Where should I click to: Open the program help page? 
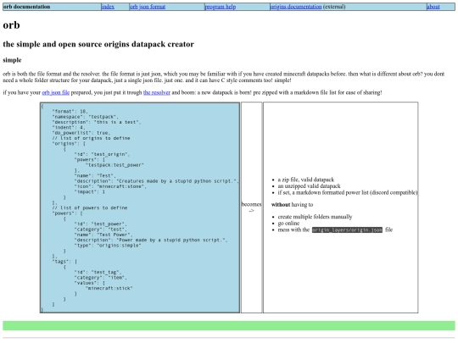point(221,7)
